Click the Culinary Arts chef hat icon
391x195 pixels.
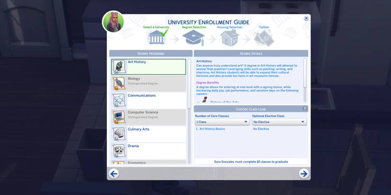[119, 134]
